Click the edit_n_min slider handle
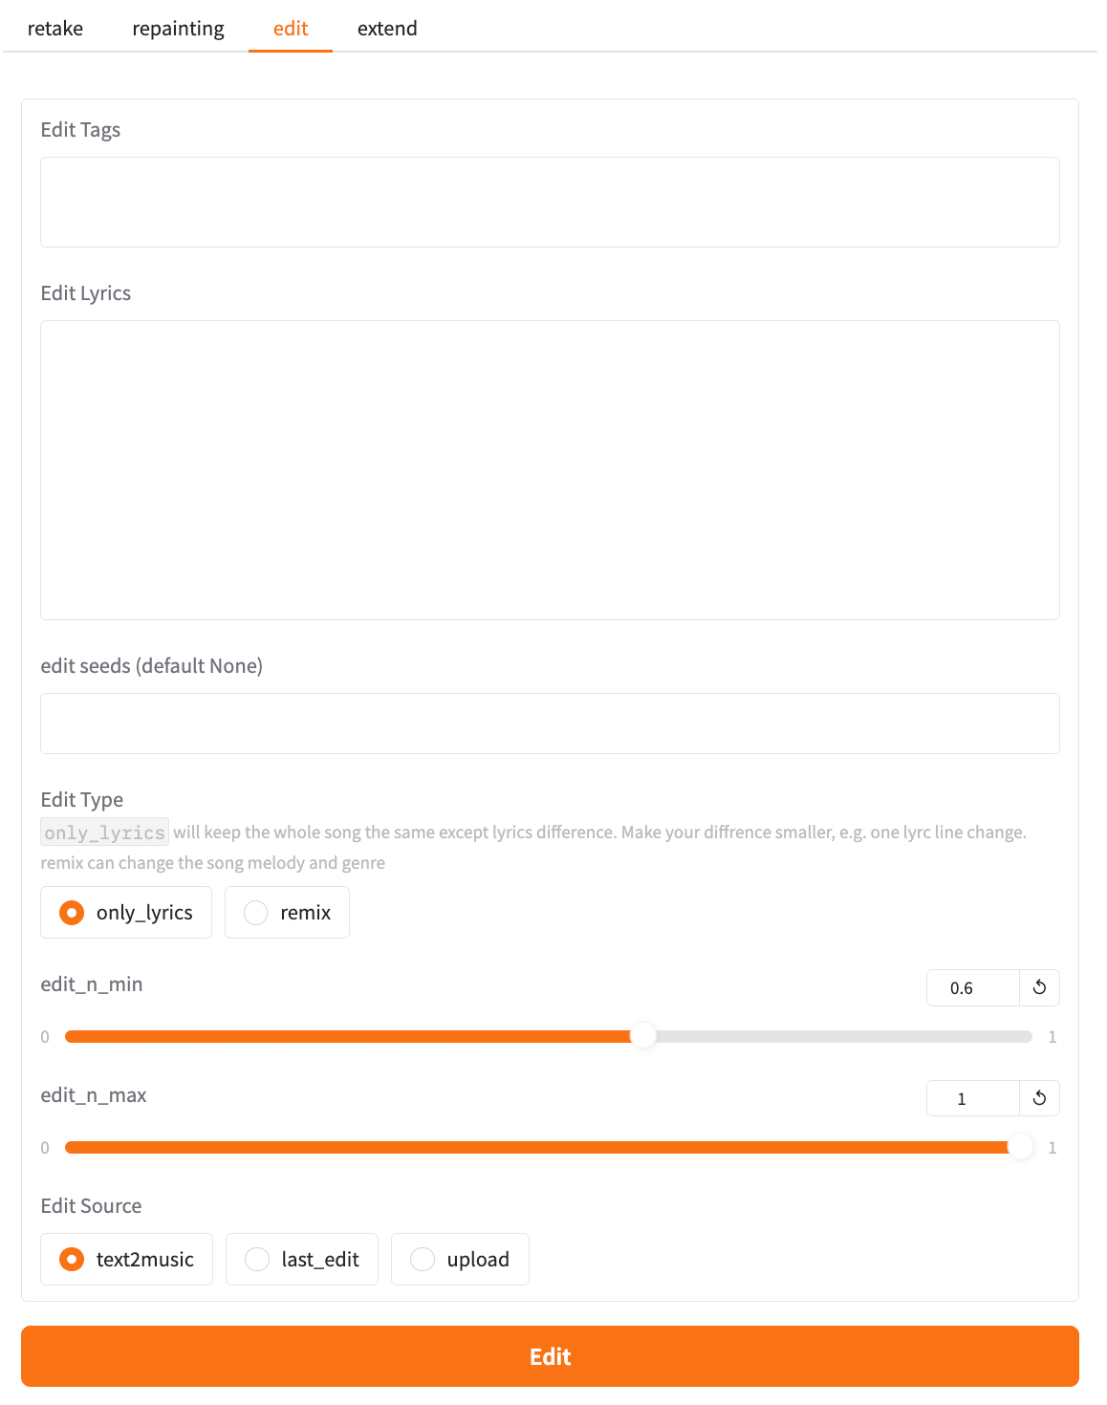Image resolution: width=1107 pixels, height=1405 pixels. click(x=644, y=1036)
